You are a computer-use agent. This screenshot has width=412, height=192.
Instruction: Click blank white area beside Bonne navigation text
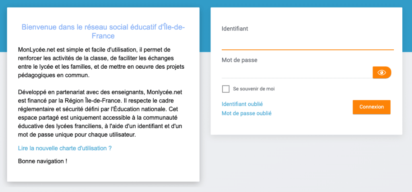click(x=132, y=161)
